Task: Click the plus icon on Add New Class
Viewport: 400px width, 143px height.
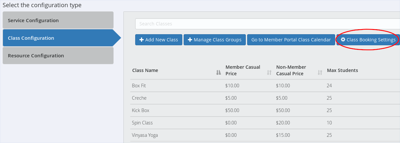Action: [141, 40]
